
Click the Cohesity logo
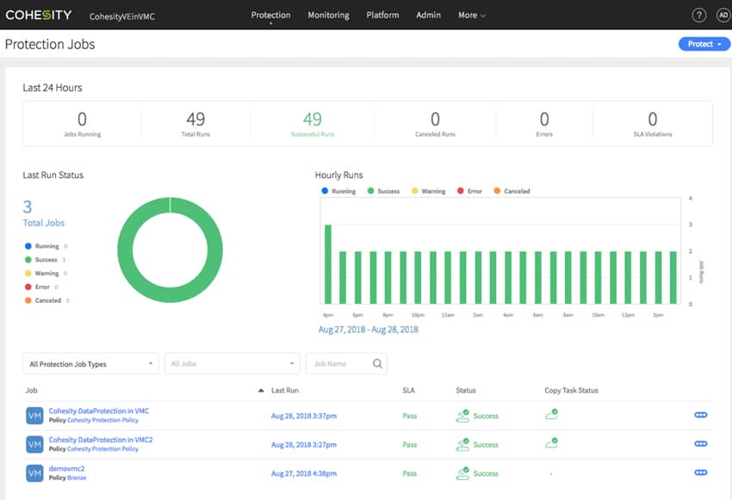38,15
